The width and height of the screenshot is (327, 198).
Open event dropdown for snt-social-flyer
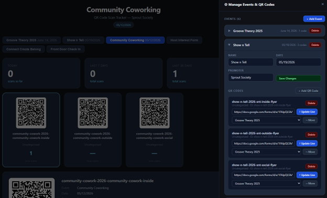click(266, 184)
